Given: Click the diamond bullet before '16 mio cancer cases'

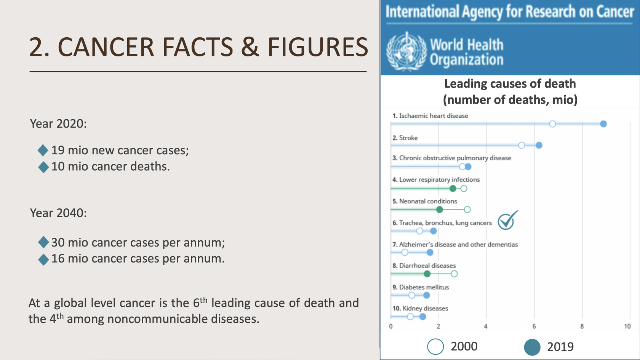Looking at the screenshot, I should [43, 259].
